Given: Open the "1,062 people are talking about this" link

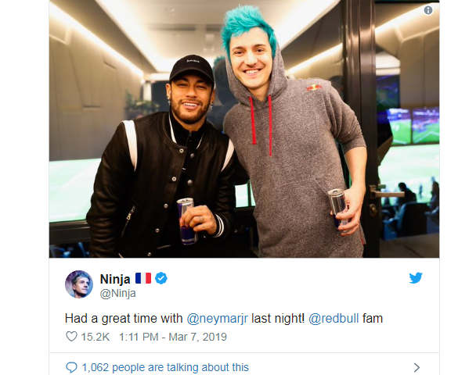Looking at the screenshot, I should point(165,367).
